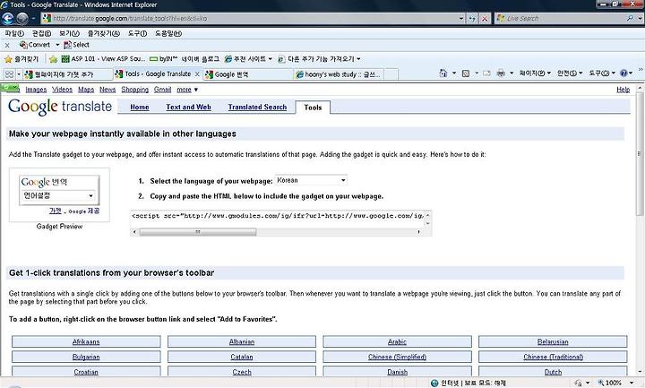Image resolution: width=645 pixels, height=388 pixels.
Task: Open the File menu in the menu bar
Action: (x=14, y=33)
